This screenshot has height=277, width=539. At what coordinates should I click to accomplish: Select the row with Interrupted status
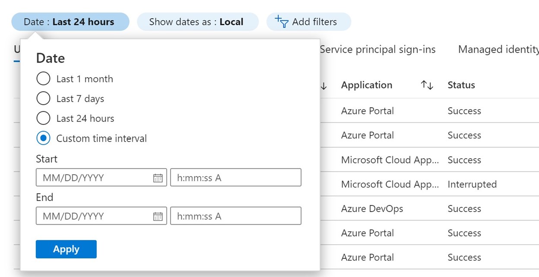point(472,184)
